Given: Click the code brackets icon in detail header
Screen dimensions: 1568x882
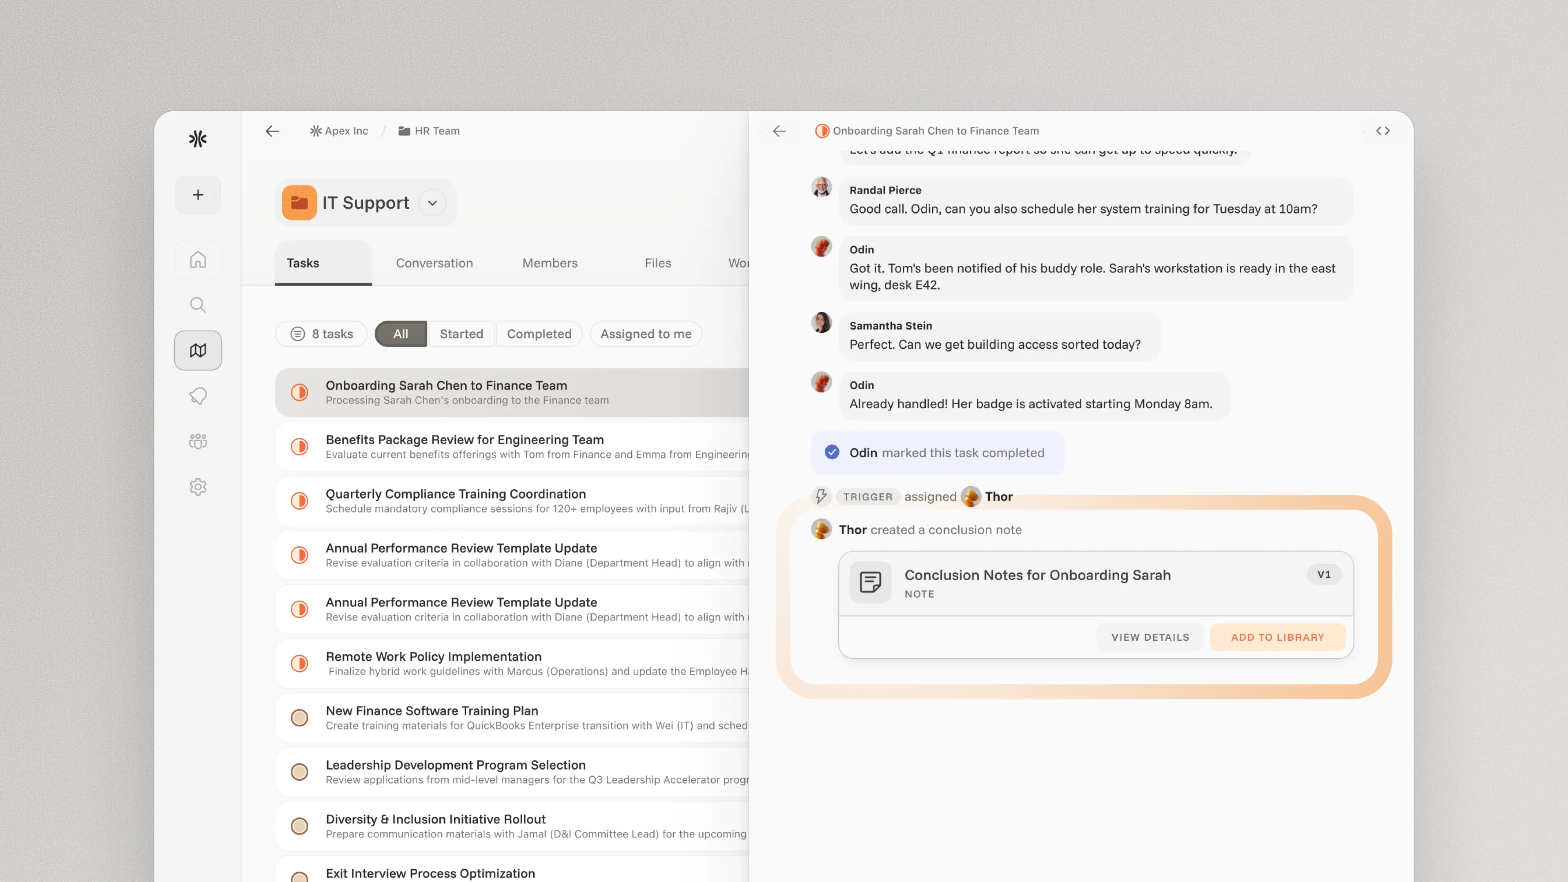Looking at the screenshot, I should tap(1383, 131).
